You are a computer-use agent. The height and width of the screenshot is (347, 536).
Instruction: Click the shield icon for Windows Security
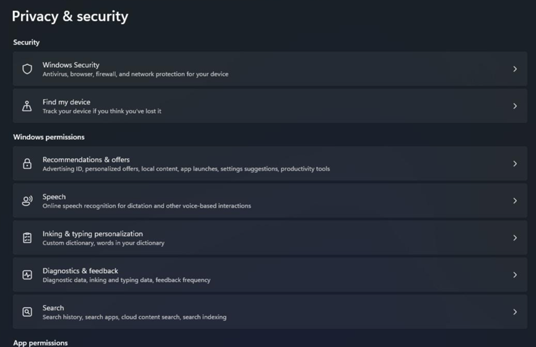pyautogui.click(x=27, y=69)
